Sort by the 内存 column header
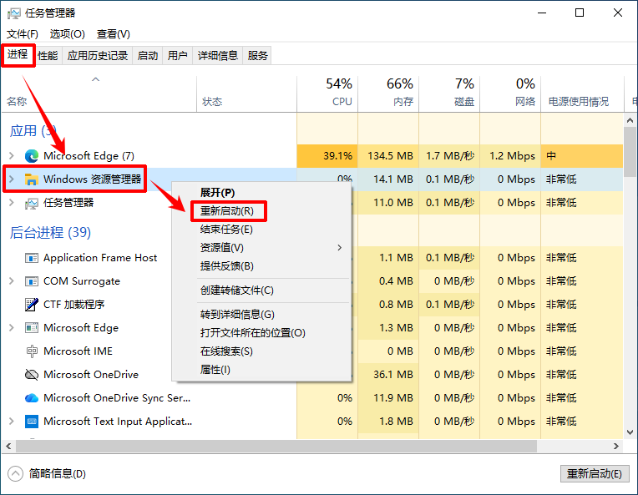Image resolution: width=638 pixels, height=495 pixels. 388,93
